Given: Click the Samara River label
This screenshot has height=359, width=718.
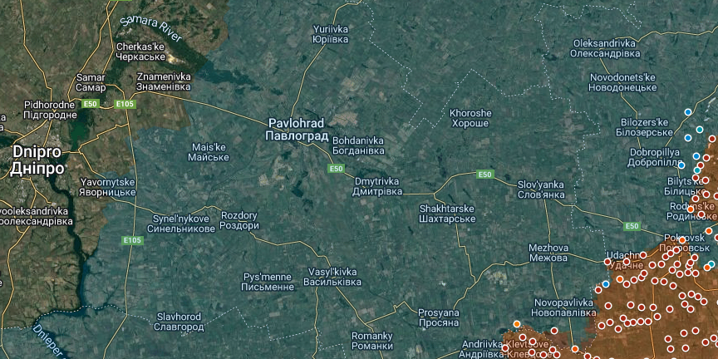Looking at the screenshot, I should point(150,29).
